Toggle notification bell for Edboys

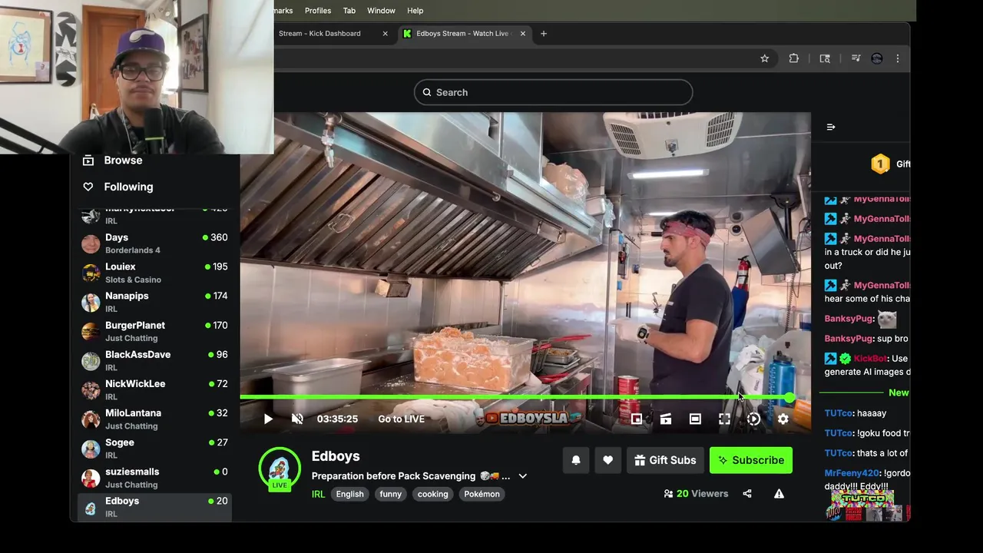576,460
